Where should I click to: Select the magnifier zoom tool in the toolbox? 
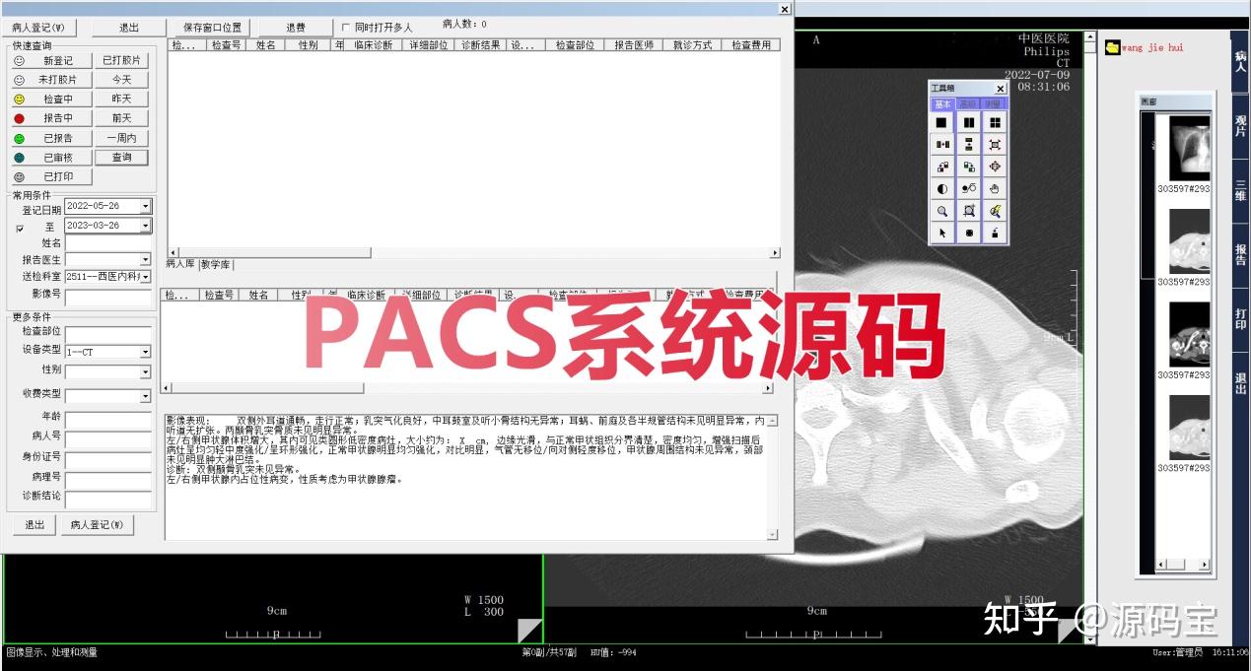(x=942, y=210)
